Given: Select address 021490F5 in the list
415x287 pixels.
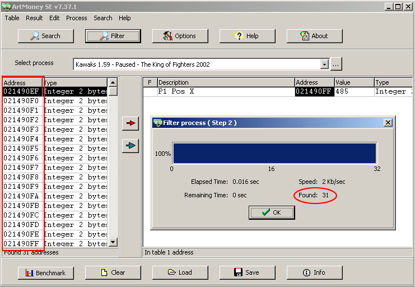Looking at the screenshot, I should [x=22, y=149].
